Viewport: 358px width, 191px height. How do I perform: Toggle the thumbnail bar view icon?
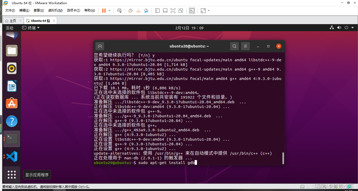pos(165,11)
